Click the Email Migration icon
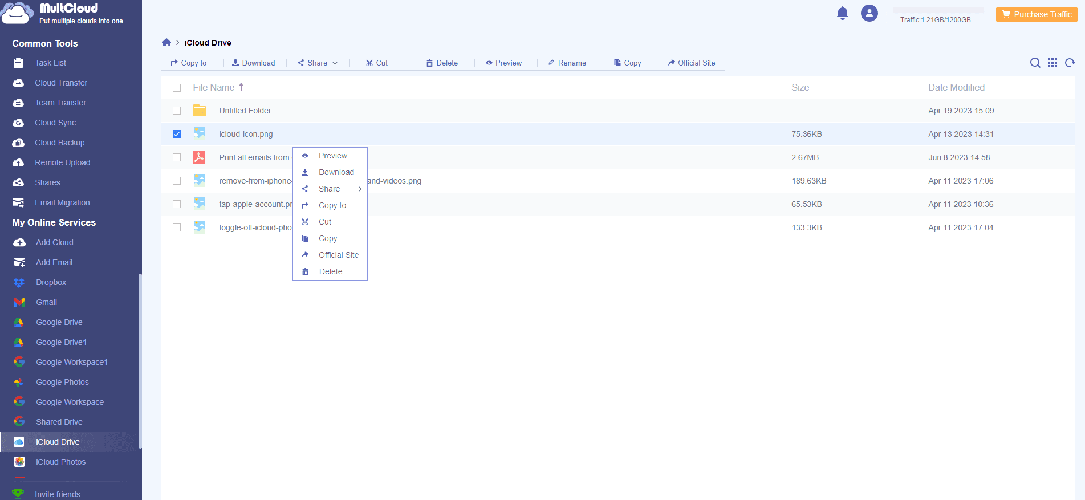The image size is (1085, 500). (18, 202)
